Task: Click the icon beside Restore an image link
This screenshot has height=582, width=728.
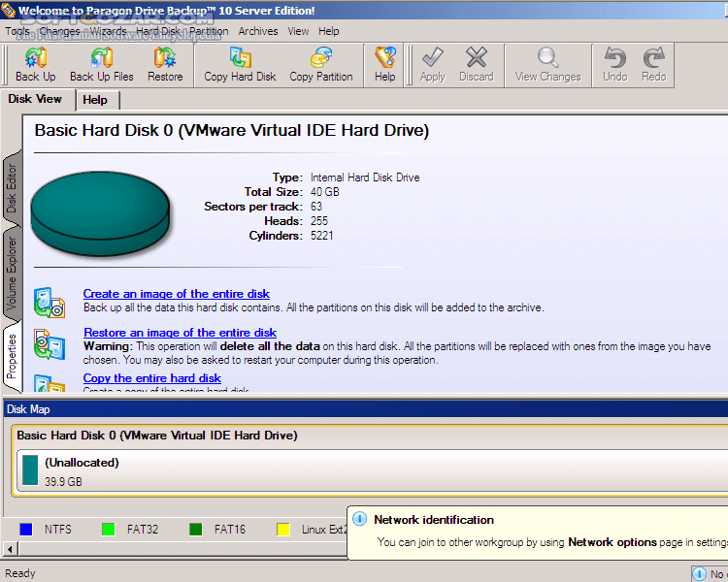Action: 50,344
